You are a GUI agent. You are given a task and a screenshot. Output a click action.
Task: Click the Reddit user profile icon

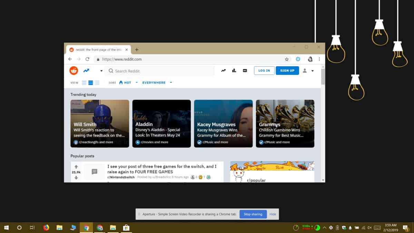coord(305,71)
